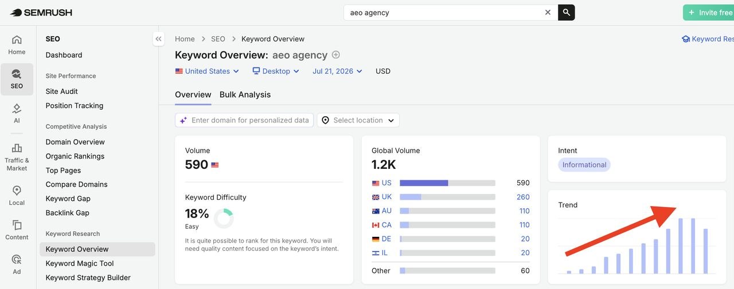Select Keyword Overview in the sidebar

point(97,249)
